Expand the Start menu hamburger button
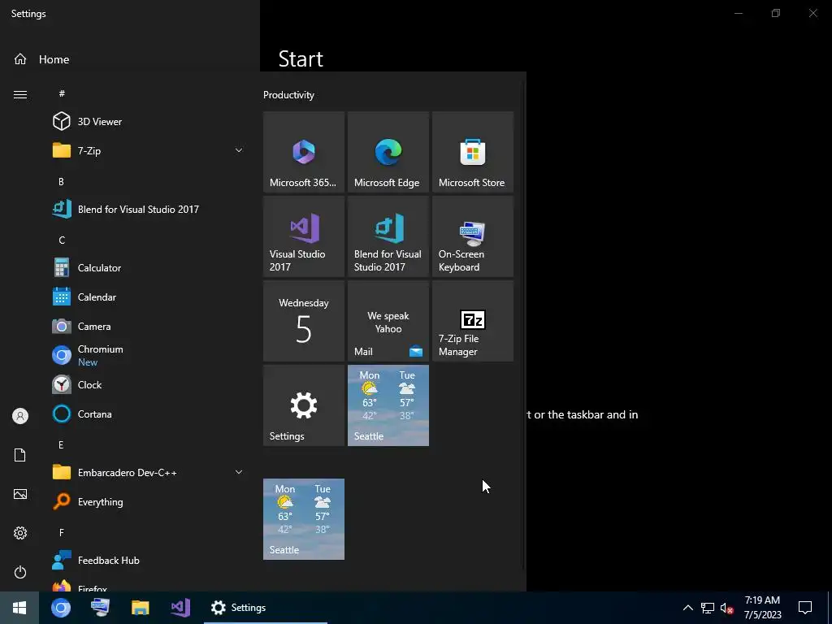Screen dimensions: 832x624 [x=20, y=94]
